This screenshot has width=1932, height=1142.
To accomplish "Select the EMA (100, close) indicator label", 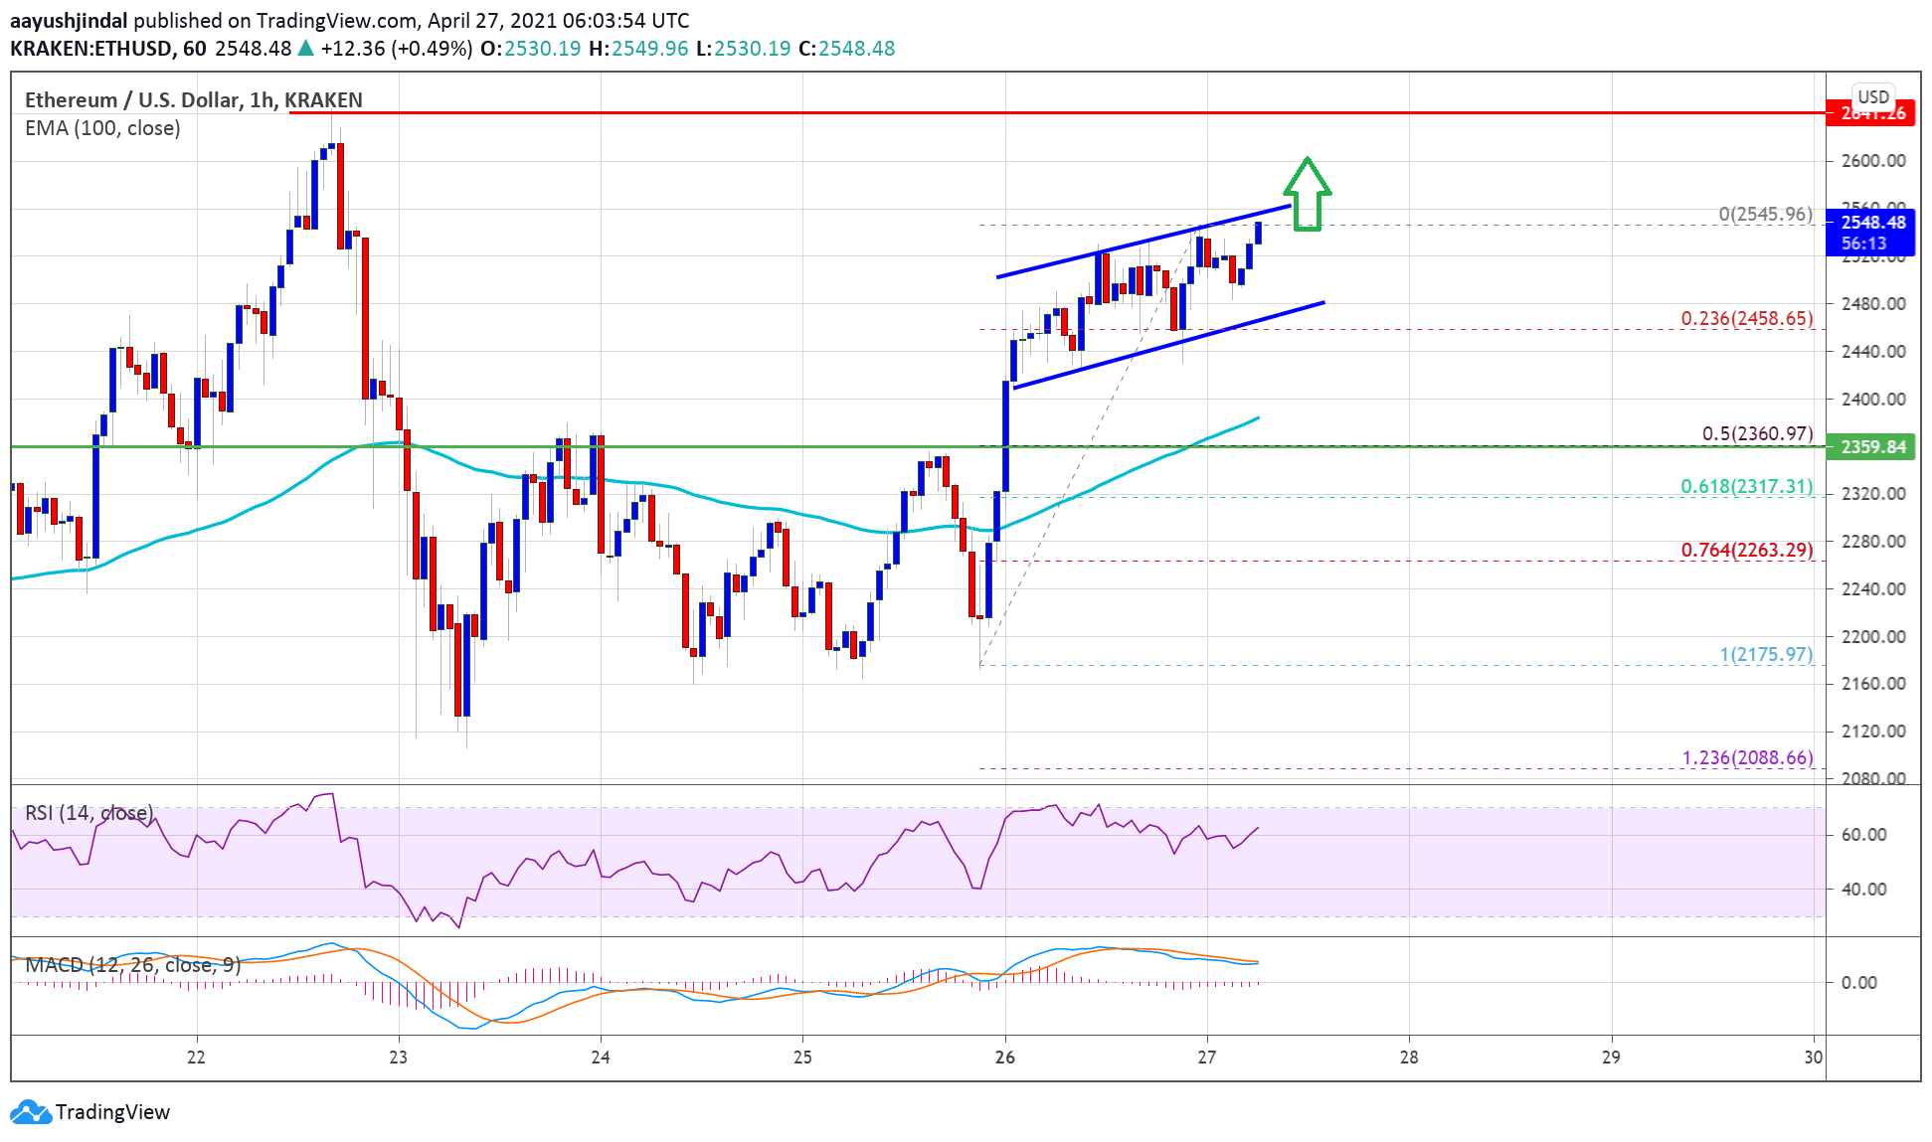I will [x=102, y=128].
